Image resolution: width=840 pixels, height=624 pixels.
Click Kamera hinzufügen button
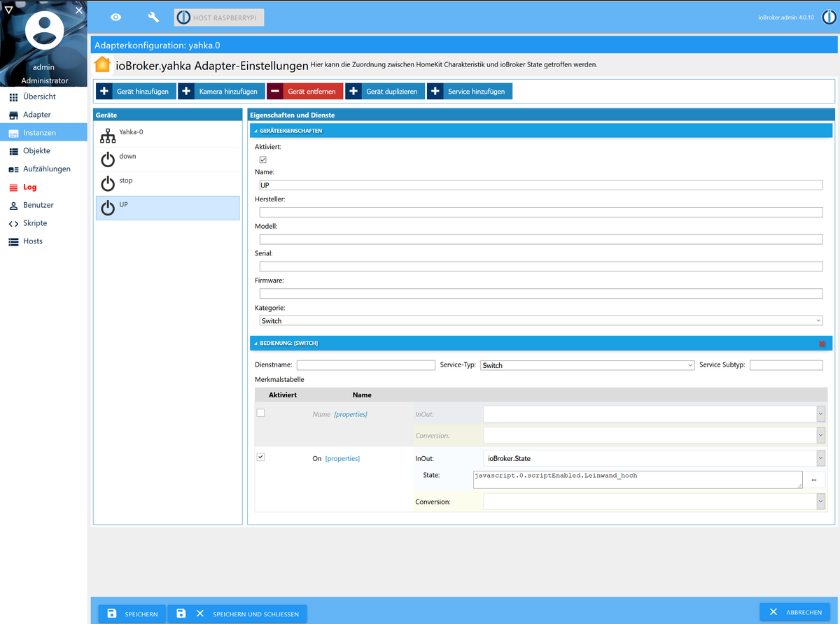[x=221, y=92]
